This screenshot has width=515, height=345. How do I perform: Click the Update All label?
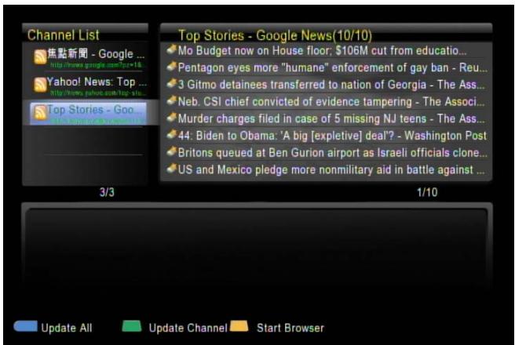pos(67,328)
